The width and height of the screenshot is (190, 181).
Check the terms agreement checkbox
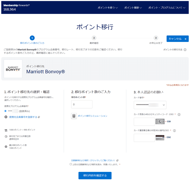(x=71, y=164)
